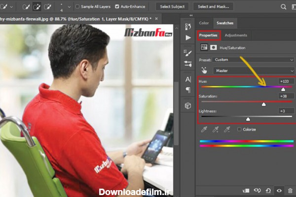Activate the on-image adjustment hand tool
This screenshot has width=296, height=197.
(x=204, y=70)
